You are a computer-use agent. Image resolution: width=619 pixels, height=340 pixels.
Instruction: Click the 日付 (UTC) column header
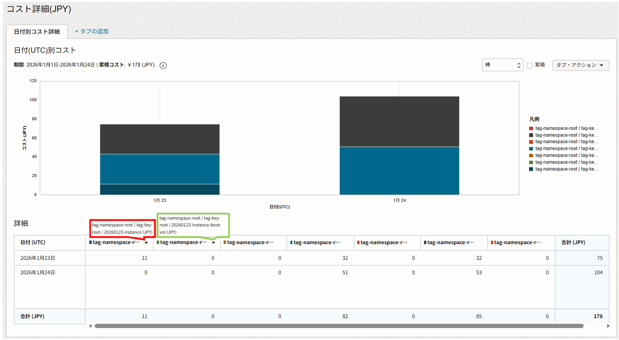pyautogui.click(x=33, y=242)
